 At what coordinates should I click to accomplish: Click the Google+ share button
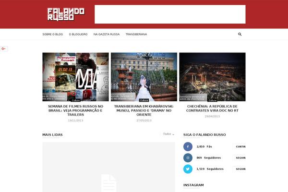4,48
